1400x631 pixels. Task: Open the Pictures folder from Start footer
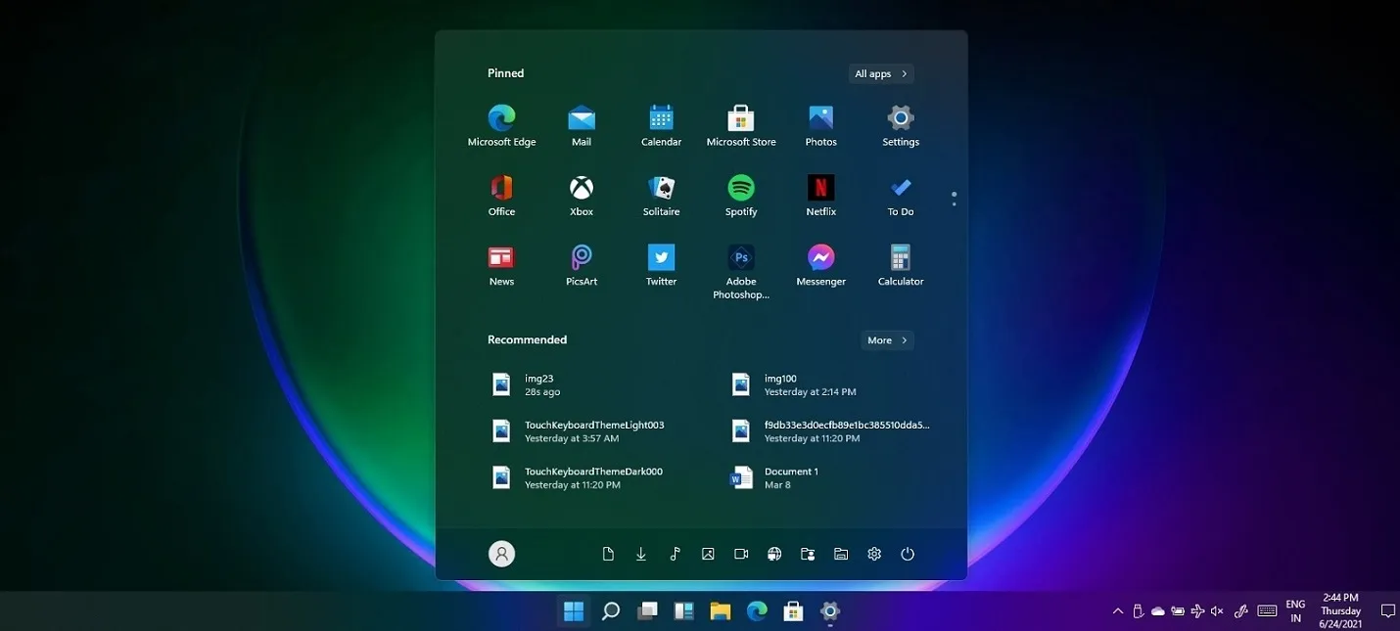pos(708,554)
